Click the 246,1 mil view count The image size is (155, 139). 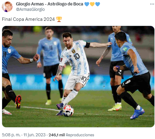point(57,135)
